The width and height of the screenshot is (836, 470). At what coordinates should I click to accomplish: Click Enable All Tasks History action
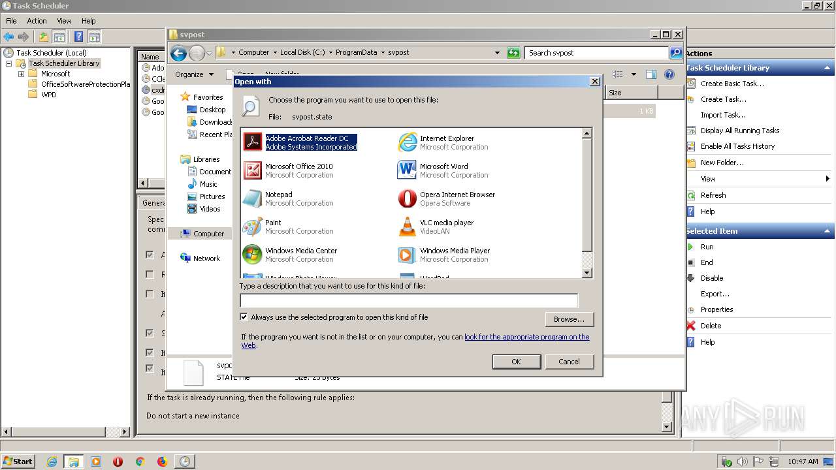tap(737, 146)
